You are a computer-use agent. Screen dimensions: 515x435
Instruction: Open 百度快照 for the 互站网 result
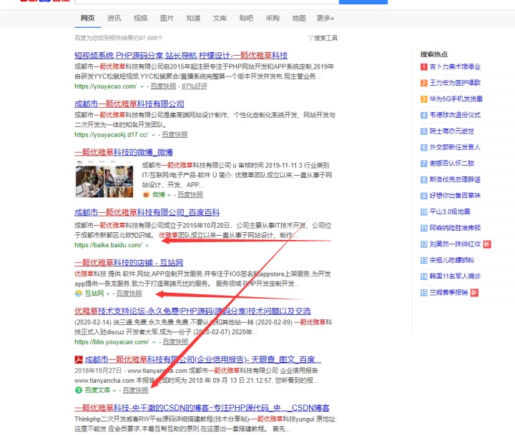[x=129, y=294]
